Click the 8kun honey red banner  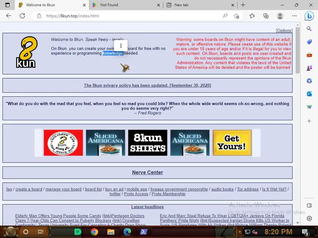click(x=63, y=143)
